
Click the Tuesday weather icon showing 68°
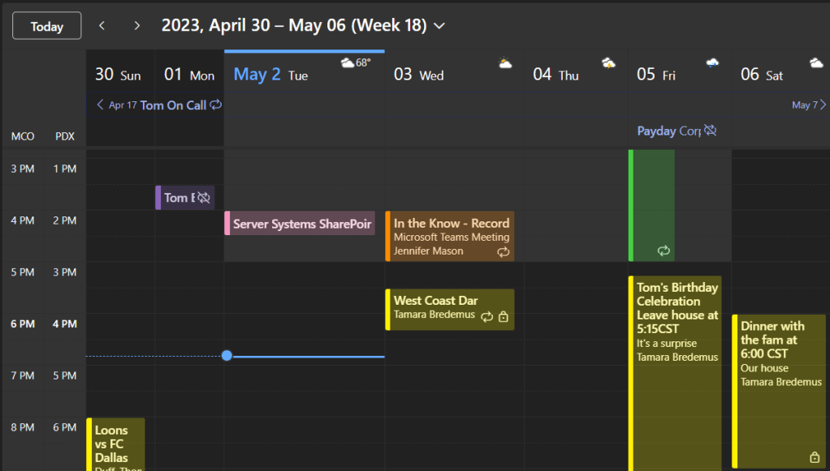[348, 62]
